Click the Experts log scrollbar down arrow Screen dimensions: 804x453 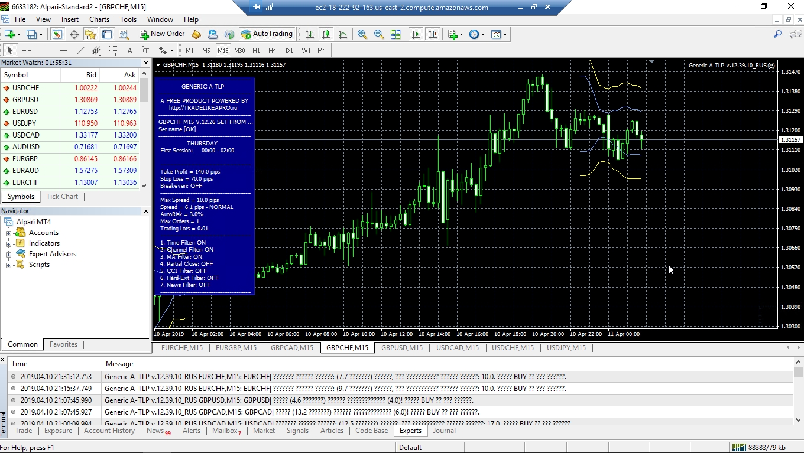coord(799,420)
